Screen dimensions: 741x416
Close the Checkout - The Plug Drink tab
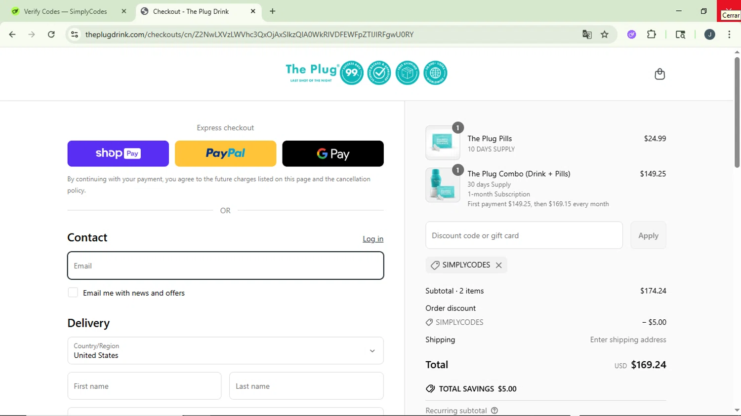tap(253, 11)
